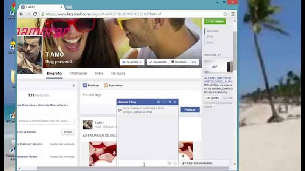Open the Chat (desactivado) bar

pos(205,163)
